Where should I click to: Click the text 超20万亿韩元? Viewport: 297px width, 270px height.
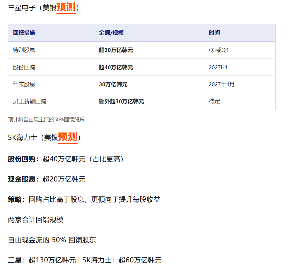[64, 179]
